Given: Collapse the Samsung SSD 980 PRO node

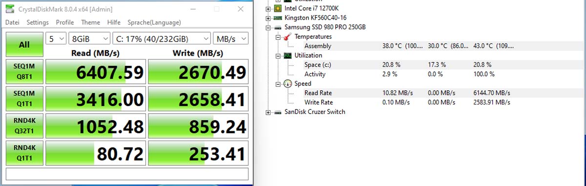Looking at the screenshot, I should 268,27.
